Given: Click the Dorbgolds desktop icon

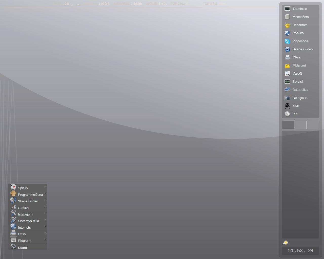Looking at the screenshot, I should [287, 98].
